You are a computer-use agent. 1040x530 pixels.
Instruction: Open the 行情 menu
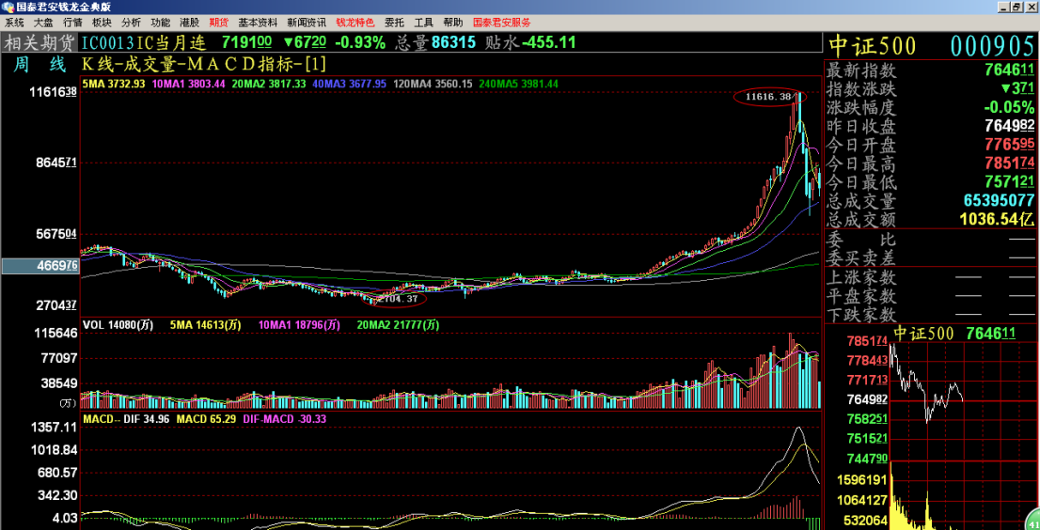(x=72, y=23)
